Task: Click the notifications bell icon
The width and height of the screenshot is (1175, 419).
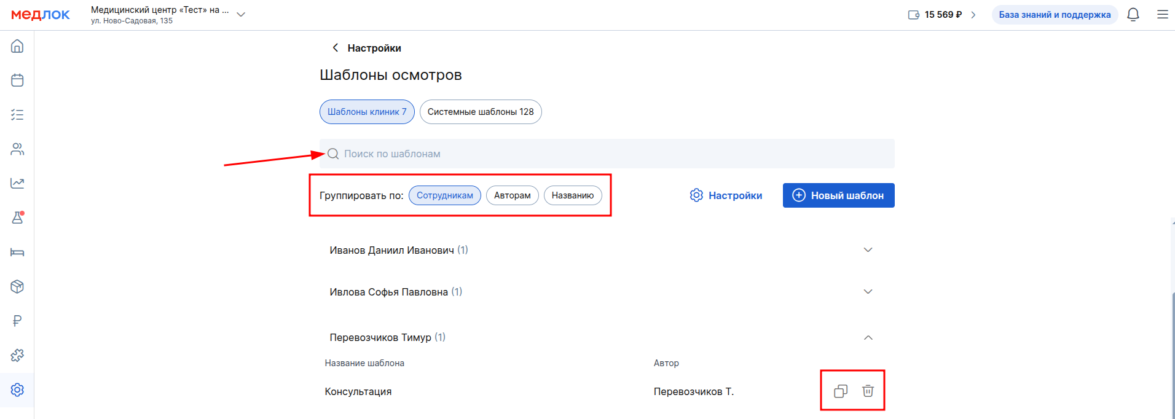Action: 1133,15
